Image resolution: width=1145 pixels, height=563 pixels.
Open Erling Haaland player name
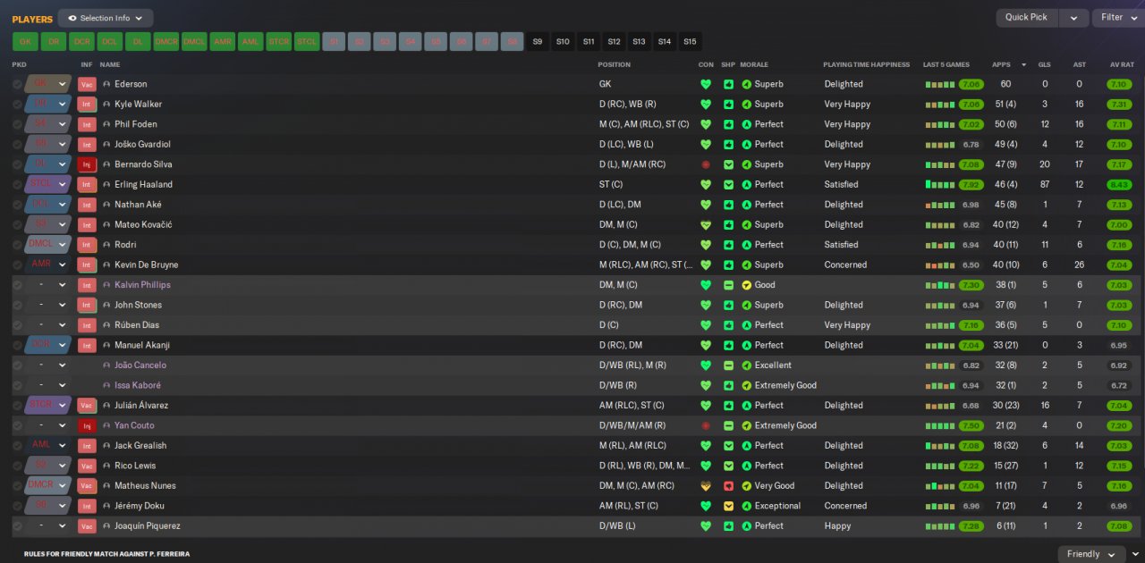click(x=143, y=185)
